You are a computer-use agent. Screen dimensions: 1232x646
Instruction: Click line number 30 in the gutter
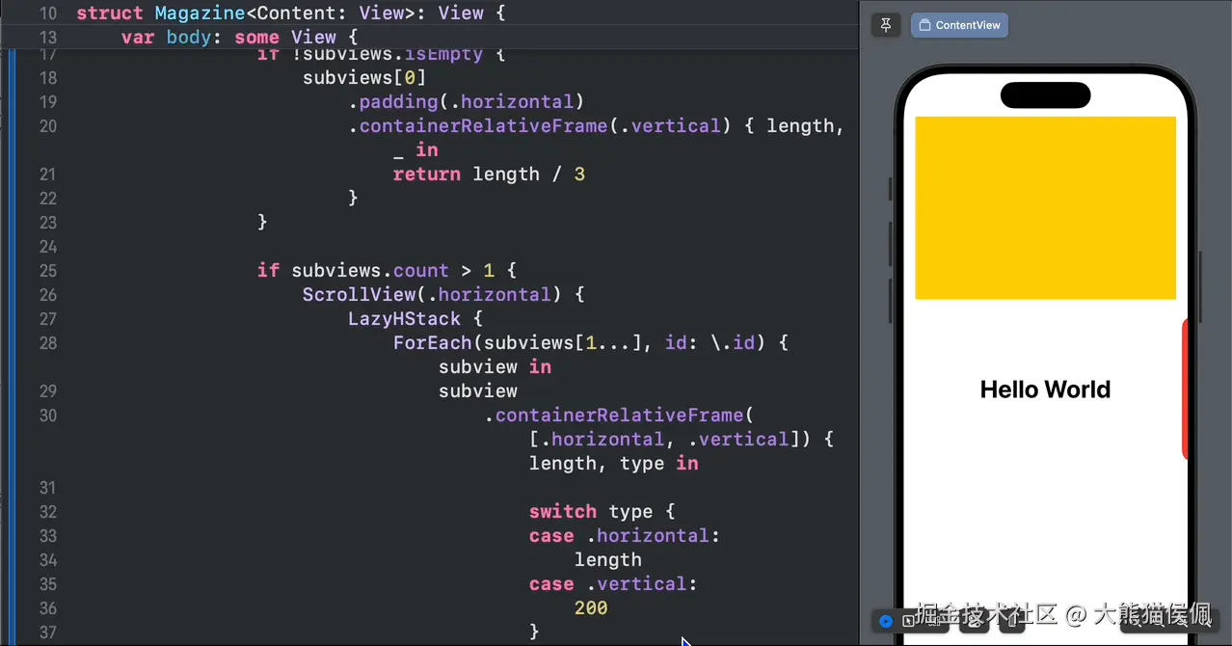tap(48, 416)
